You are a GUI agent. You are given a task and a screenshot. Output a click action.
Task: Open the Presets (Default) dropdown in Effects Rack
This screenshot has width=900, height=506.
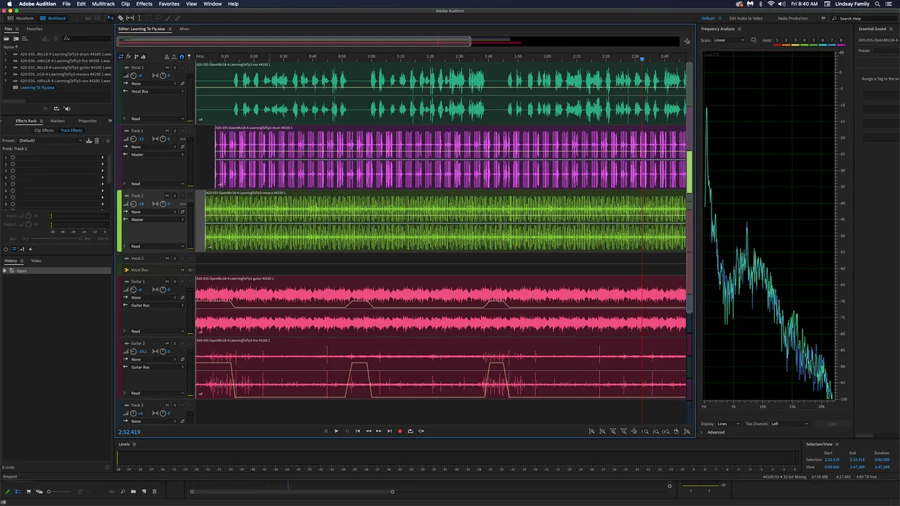[x=51, y=141]
